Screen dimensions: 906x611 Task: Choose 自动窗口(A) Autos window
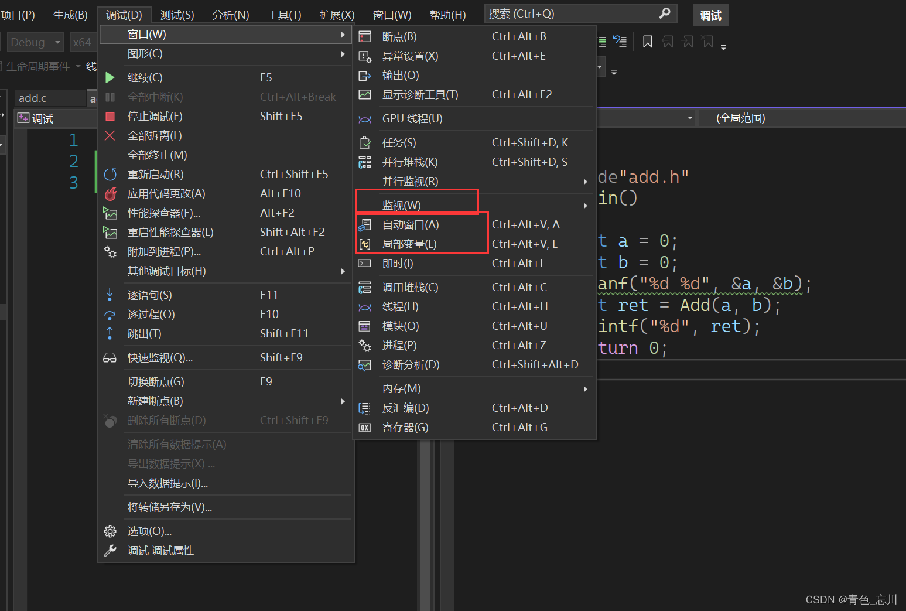[x=411, y=225]
